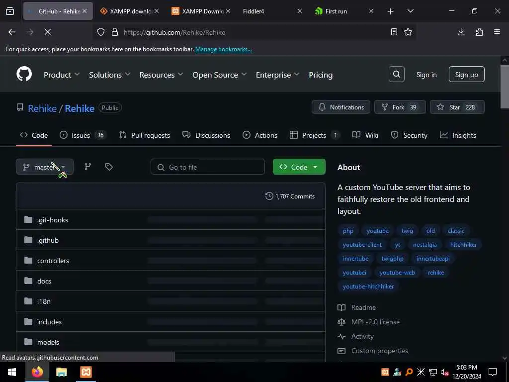
Task: Click the padlock site information icon
Action: [x=115, y=32]
